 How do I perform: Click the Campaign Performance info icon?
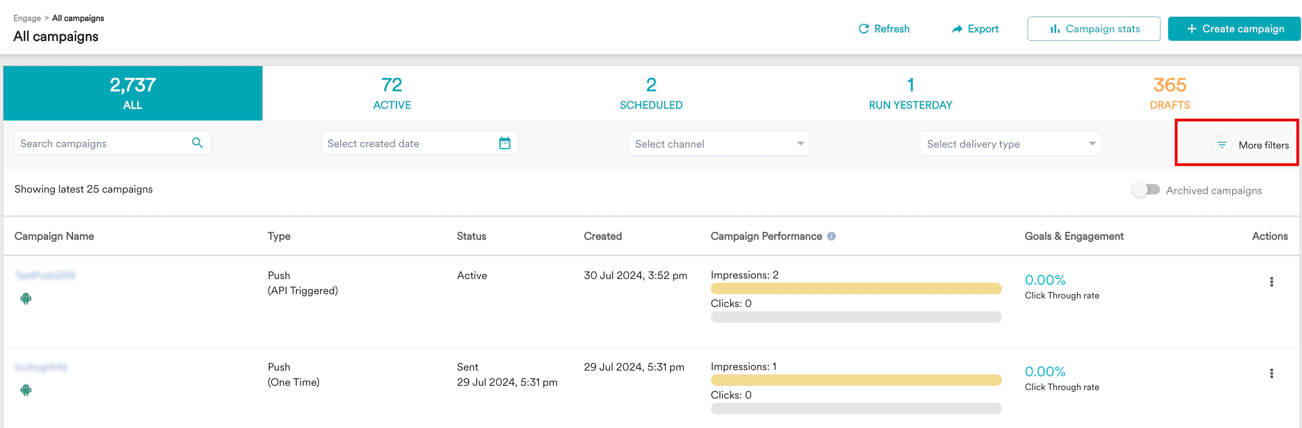pos(831,236)
